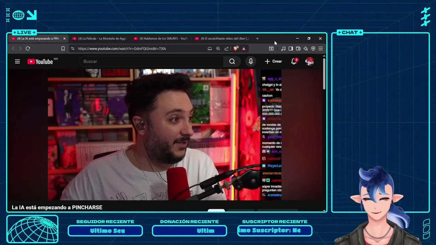Switch to 'La Película - La Montaña' tab
436x245 pixels.
point(99,38)
